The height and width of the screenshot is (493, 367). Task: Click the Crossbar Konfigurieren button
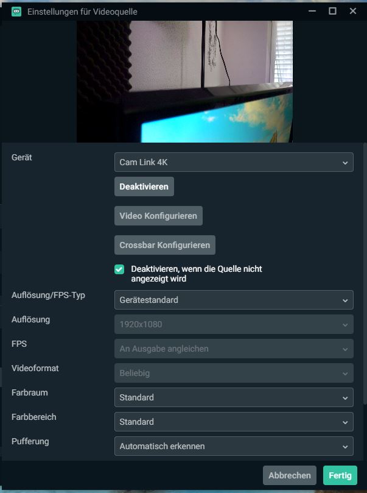(x=164, y=245)
